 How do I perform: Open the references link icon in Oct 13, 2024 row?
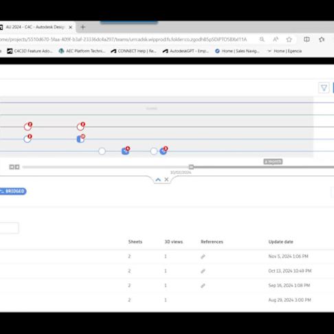coord(203,271)
